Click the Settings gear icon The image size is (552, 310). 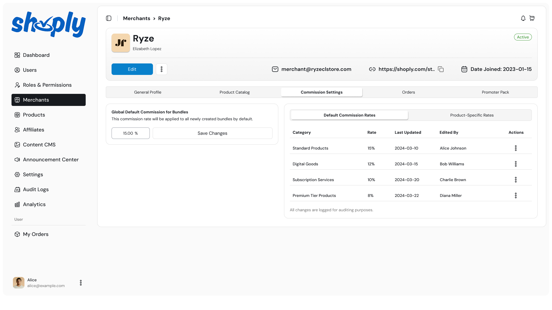[17, 175]
